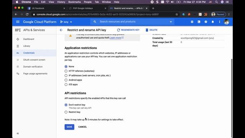
Task: Click the page vertical scrollbar
Action: coord(232,98)
